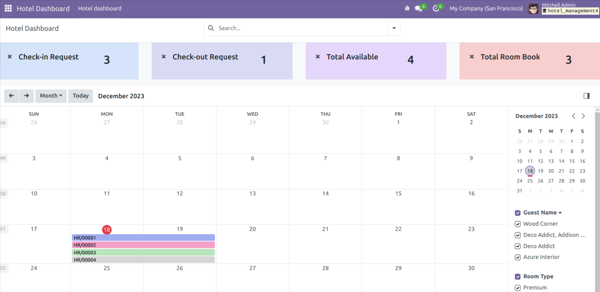Go to next month with right arrow
This screenshot has width=600, height=292.
click(26, 96)
